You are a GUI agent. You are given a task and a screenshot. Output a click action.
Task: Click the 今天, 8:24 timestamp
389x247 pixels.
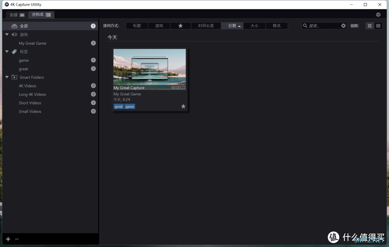[122, 100]
